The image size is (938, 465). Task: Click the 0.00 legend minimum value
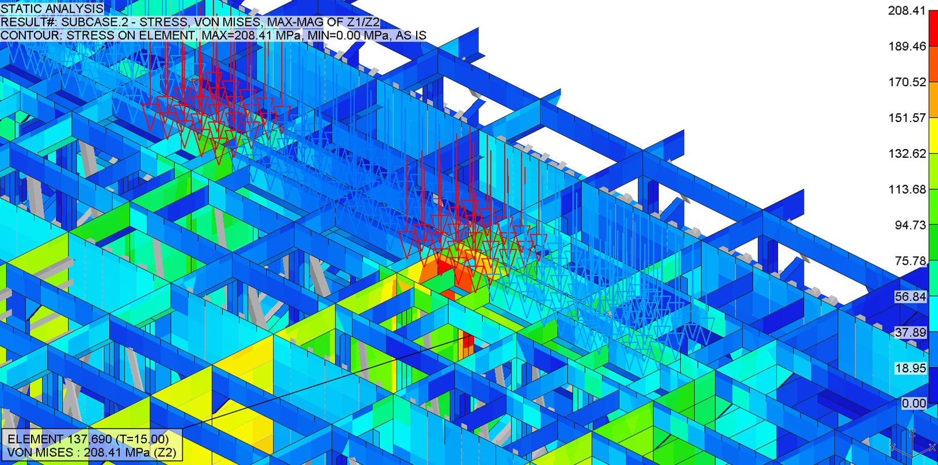pos(913,403)
